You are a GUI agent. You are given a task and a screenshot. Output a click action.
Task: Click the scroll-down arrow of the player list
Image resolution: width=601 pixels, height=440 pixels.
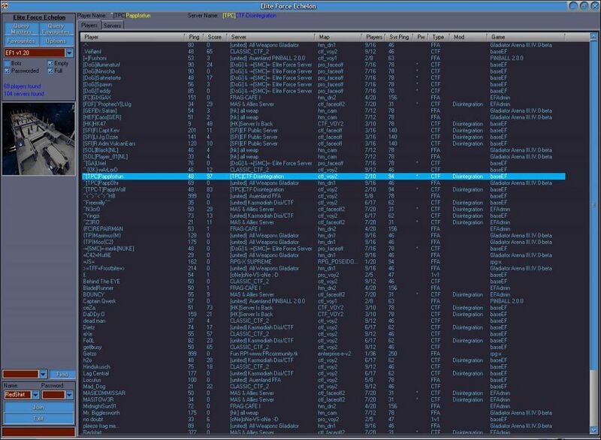(593, 430)
